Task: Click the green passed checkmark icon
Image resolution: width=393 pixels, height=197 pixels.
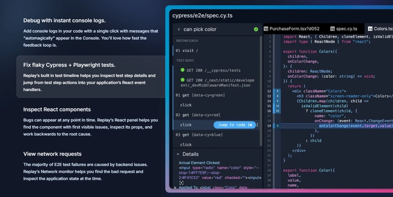Action: click(x=255, y=29)
